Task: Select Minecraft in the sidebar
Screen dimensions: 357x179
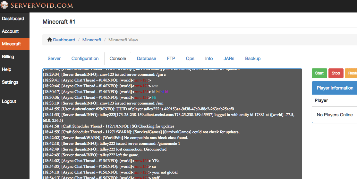Action: point(12,44)
